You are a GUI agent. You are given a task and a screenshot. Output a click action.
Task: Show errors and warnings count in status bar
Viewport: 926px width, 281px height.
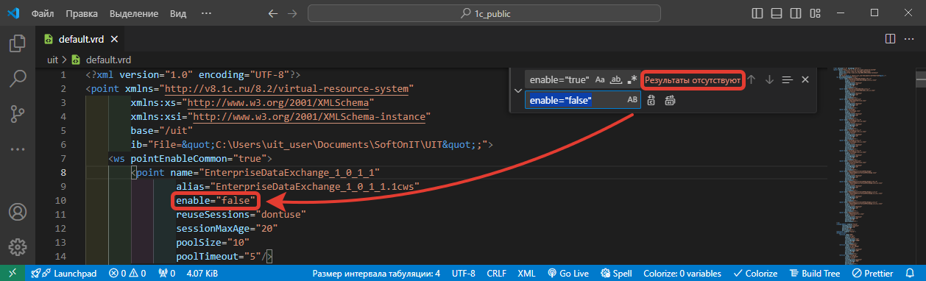point(127,273)
